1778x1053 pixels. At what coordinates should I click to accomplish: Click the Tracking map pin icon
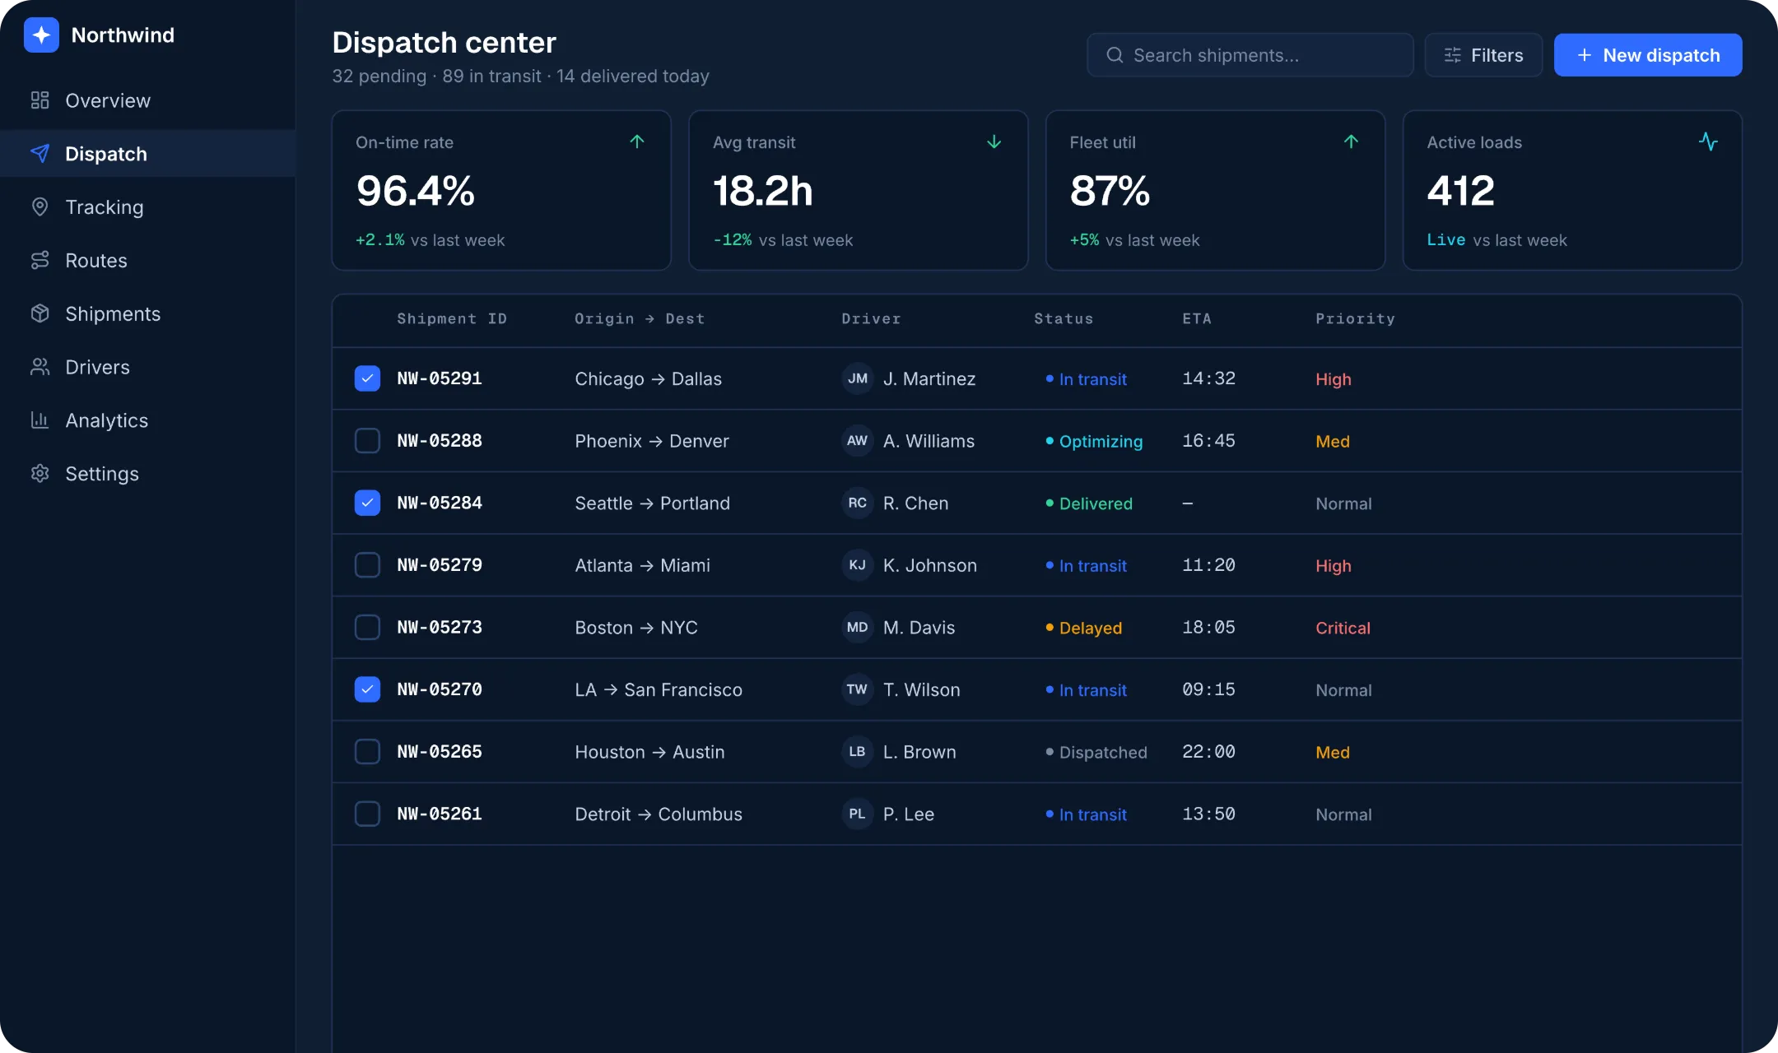(40, 207)
